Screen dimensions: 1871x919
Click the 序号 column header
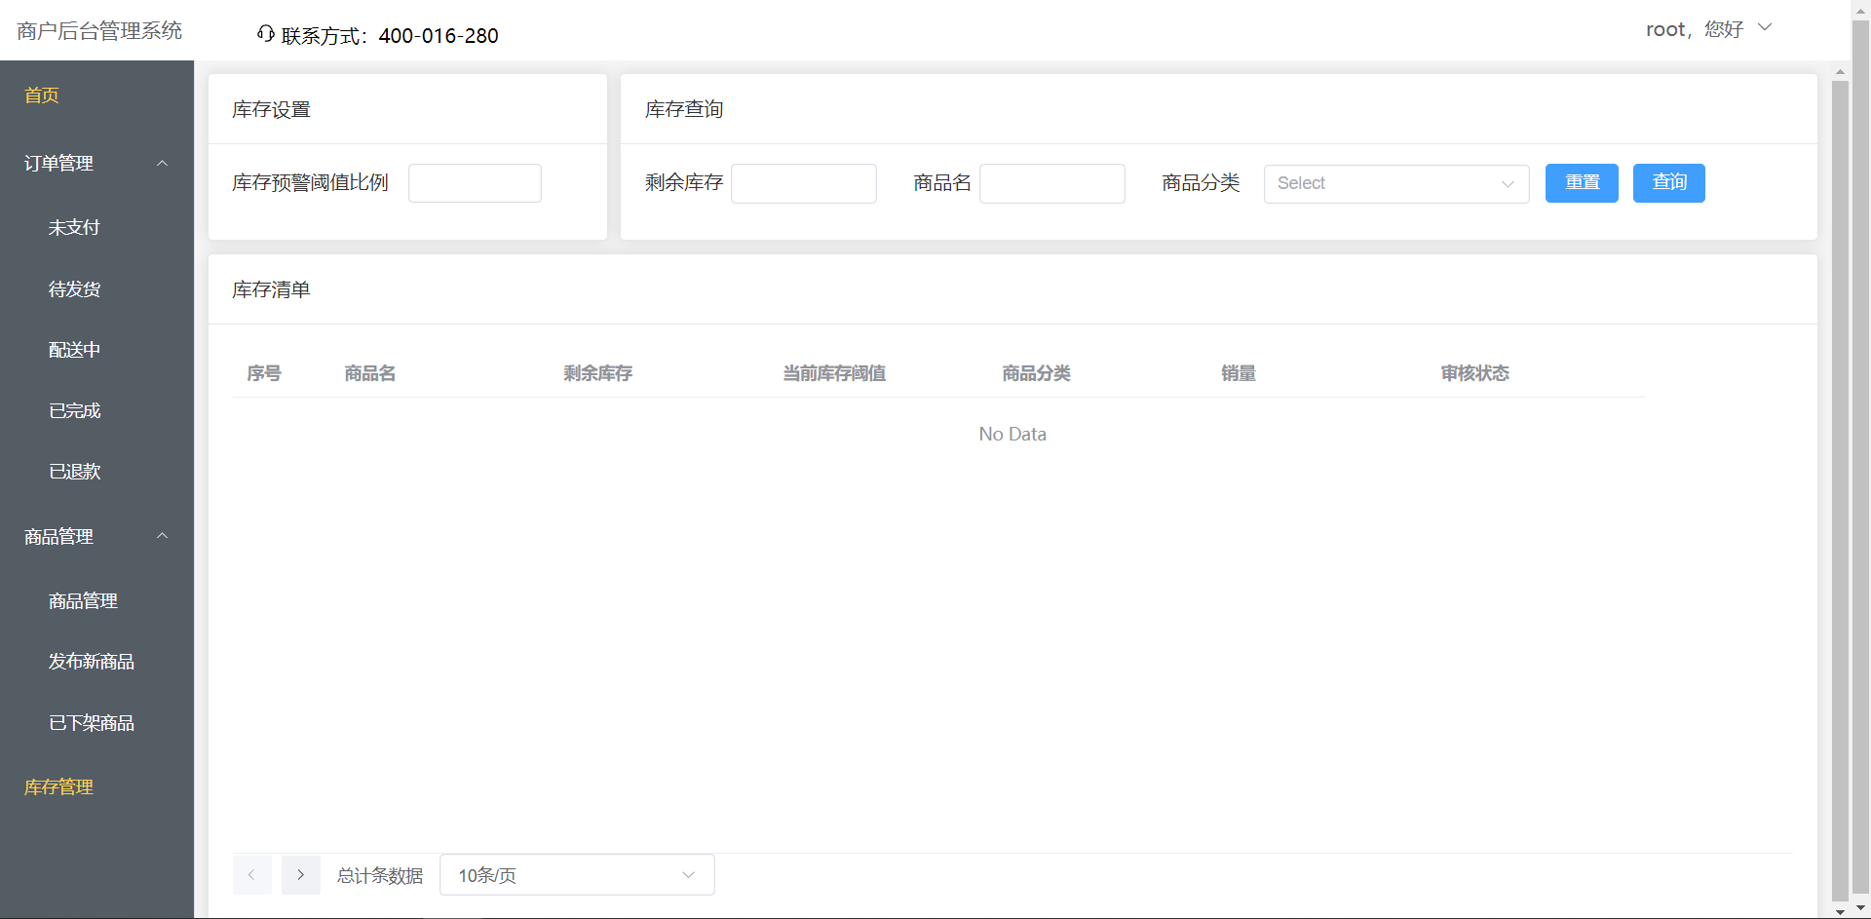264,373
